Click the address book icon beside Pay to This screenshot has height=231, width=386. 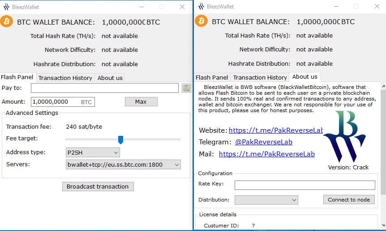(x=187, y=88)
